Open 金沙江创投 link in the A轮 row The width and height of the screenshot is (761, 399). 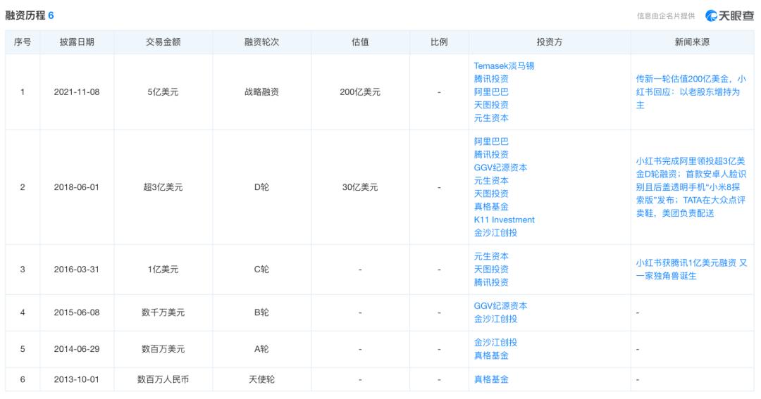tap(495, 342)
